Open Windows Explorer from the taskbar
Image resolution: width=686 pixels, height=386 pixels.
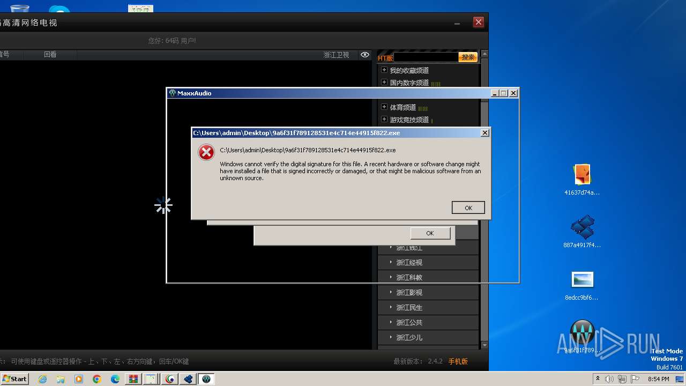point(61,379)
